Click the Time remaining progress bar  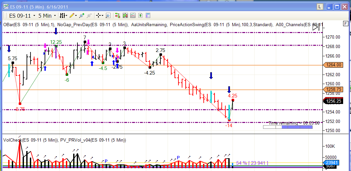[288, 127]
